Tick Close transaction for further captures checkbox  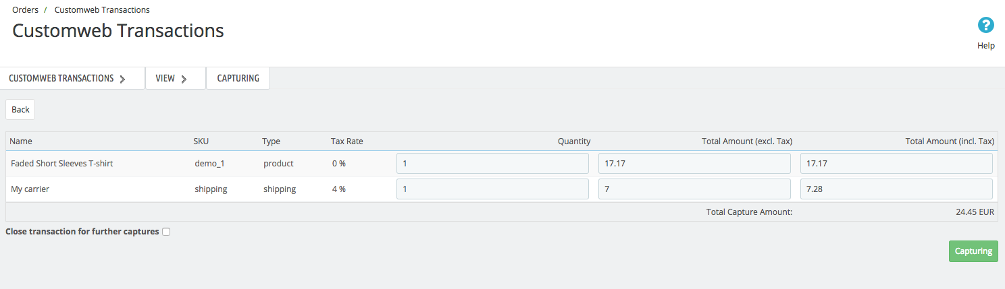[x=166, y=232]
